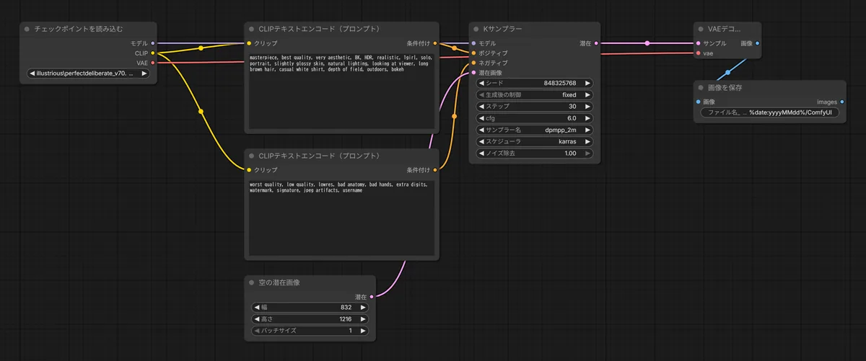Viewport: 866px width, 361px height.
Task: Open the 生成後の制御 fixed dropdown
Action: pyautogui.click(x=535, y=94)
